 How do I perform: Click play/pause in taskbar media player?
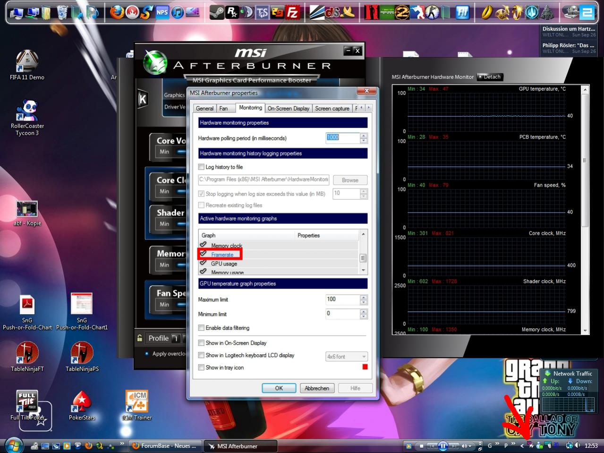[x=443, y=445]
